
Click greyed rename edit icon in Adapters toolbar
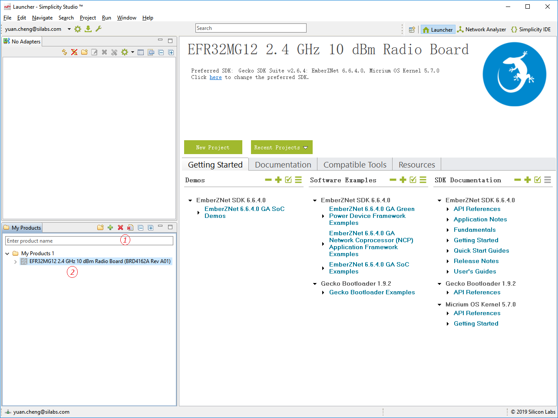[94, 52]
